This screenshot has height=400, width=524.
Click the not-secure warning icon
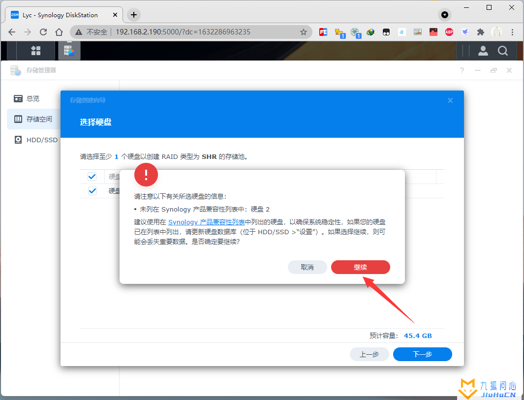pyautogui.click(x=79, y=32)
